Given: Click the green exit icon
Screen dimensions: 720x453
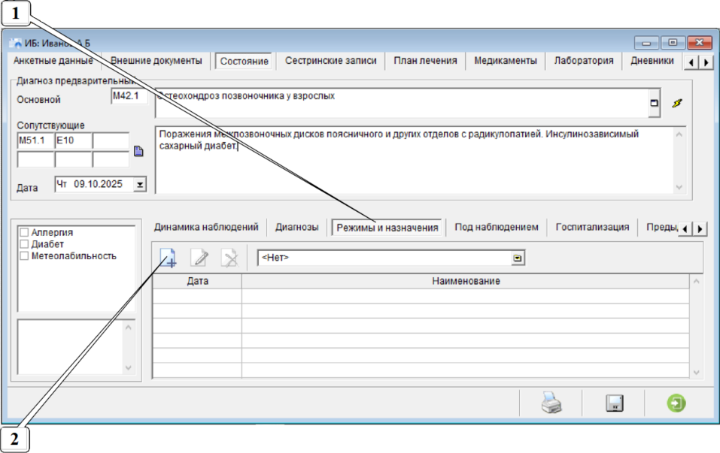Looking at the screenshot, I should [x=676, y=403].
